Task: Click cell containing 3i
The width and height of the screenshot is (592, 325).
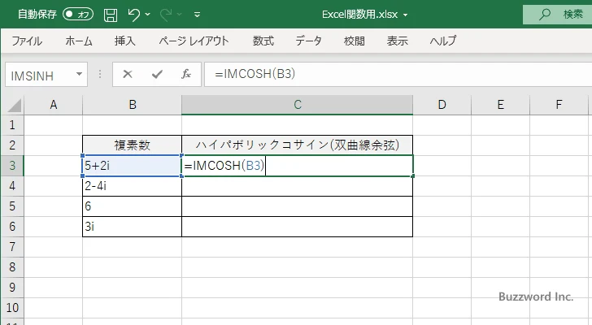Action: click(132, 227)
